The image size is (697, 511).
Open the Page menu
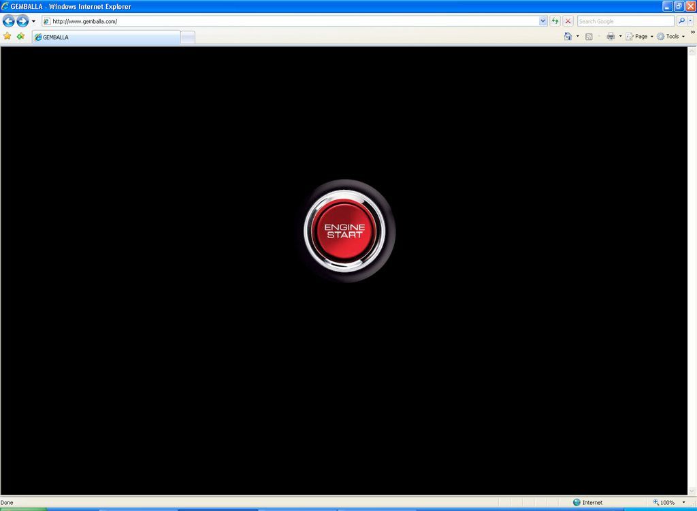click(640, 36)
